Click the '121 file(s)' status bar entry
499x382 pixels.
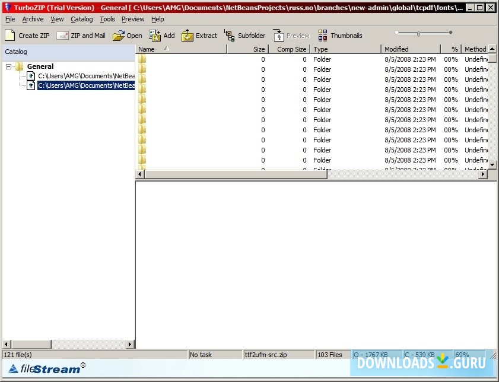[x=95, y=355]
